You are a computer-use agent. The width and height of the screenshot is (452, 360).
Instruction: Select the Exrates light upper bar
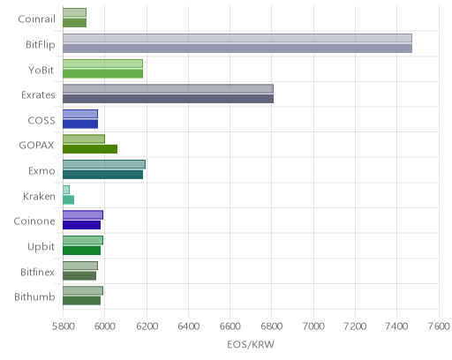tap(168, 88)
